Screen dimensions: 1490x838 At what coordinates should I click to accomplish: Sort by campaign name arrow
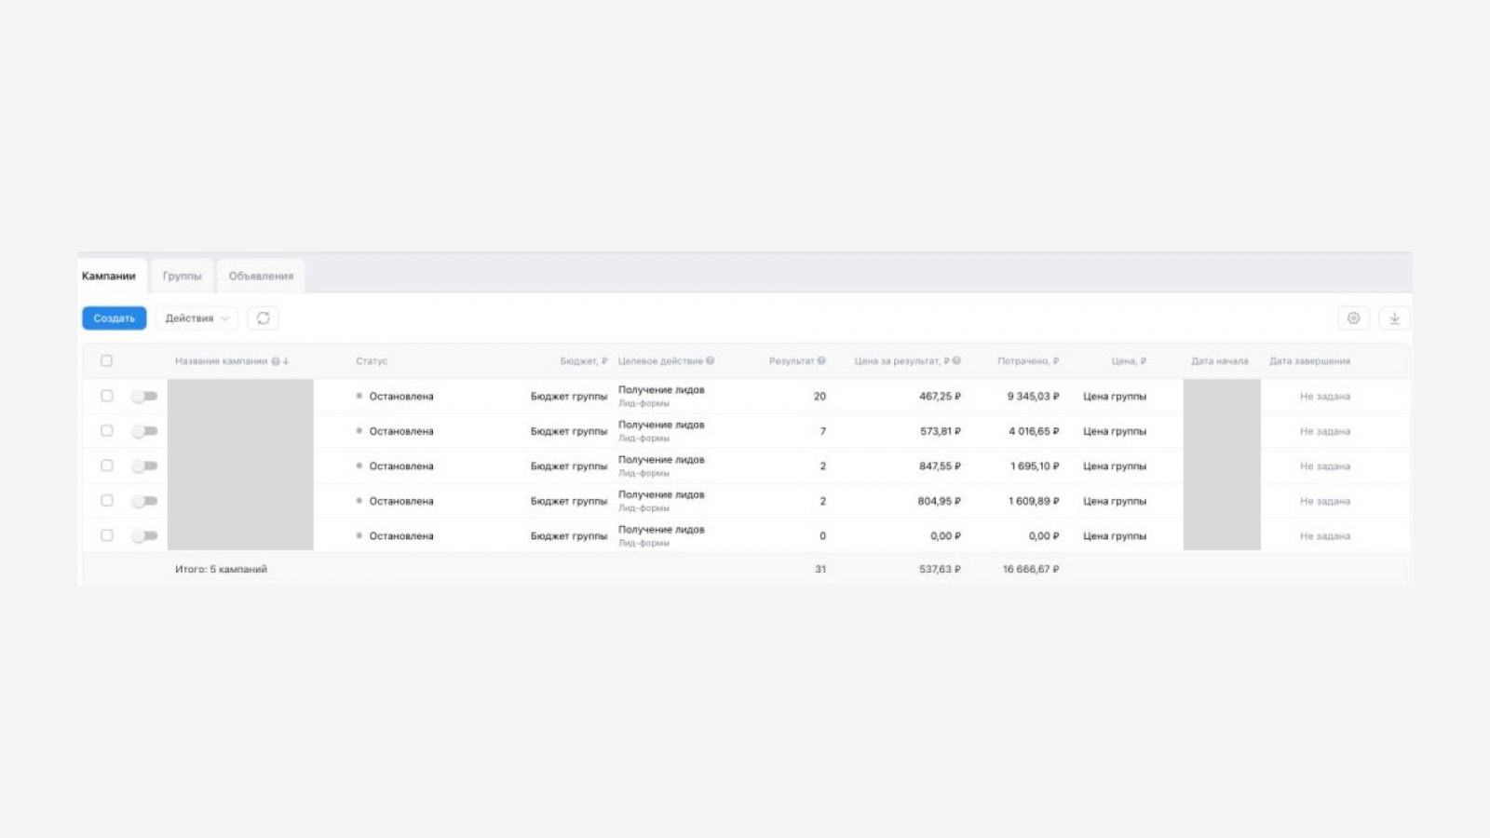coord(286,361)
